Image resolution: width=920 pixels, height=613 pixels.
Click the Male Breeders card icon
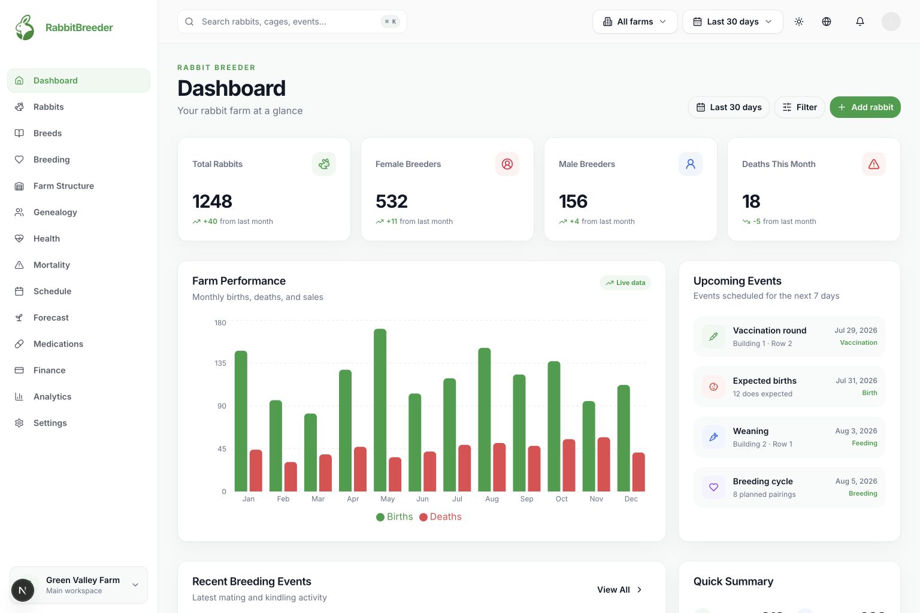(691, 164)
